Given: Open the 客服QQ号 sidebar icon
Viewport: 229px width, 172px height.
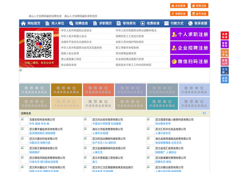Looking at the screenshot, I should 225,62.
